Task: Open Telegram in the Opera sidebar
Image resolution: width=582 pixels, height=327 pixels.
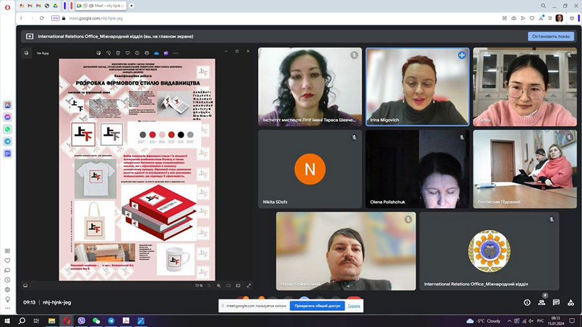Action: [7, 141]
